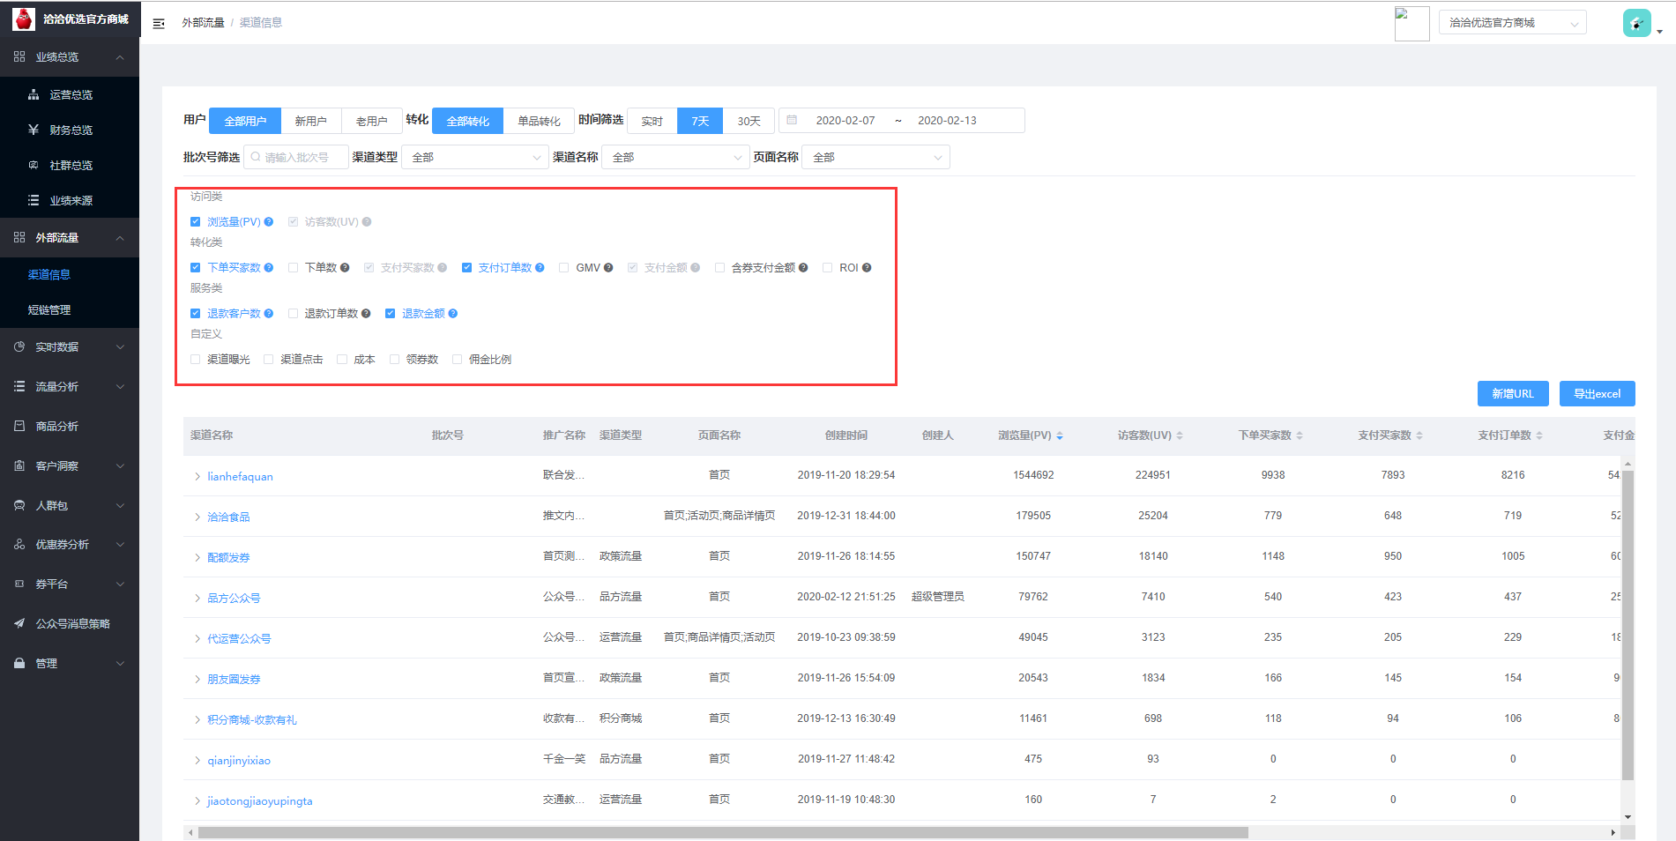Click the user avatar icon at top right
Viewport: 1676px width, 841px height.
(x=1636, y=23)
